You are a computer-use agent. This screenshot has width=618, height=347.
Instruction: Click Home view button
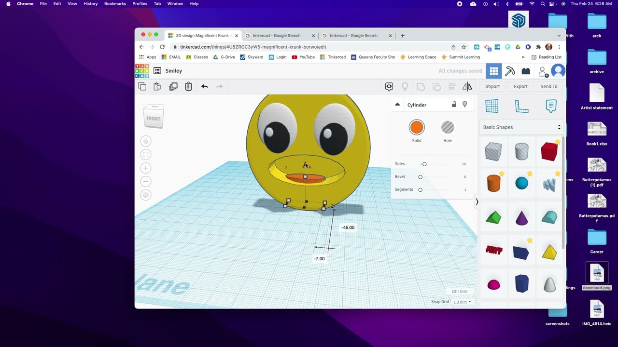tap(146, 141)
